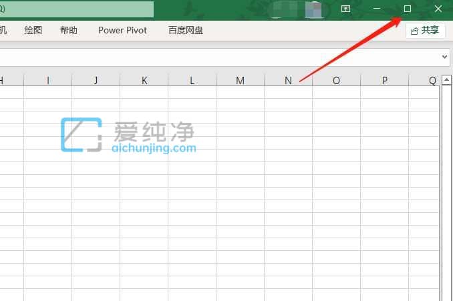Switch to the Power Pivot tab

click(x=122, y=30)
